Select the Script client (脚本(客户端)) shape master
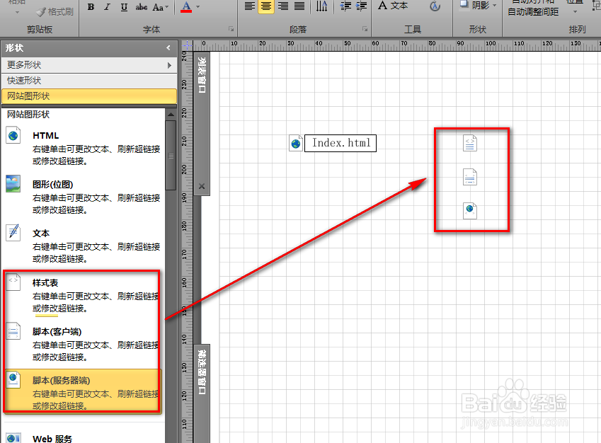This screenshot has height=443, width=601. point(82,344)
